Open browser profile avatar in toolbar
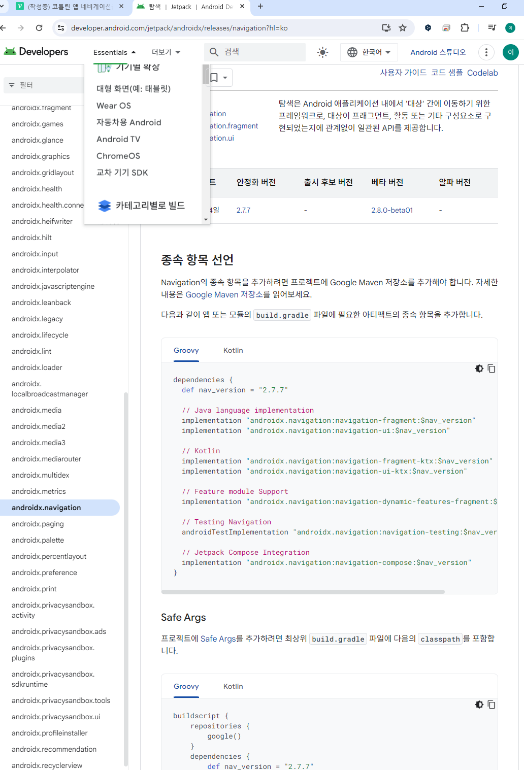The width and height of the screenshot is (524, 770). tap(510, 28)
